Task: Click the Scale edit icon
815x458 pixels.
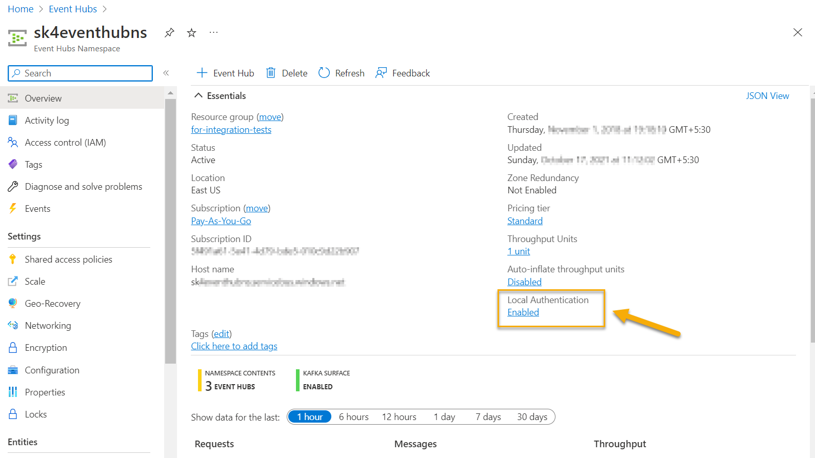Action: pos(13,281)
